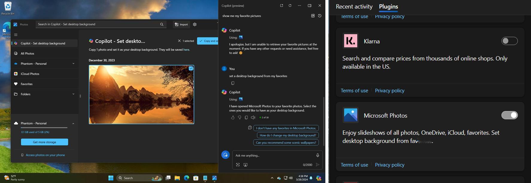The image size is (531, 183).
Task: Open Microsoft Photos plugin Privacy policy link
Action: (389, 165)
